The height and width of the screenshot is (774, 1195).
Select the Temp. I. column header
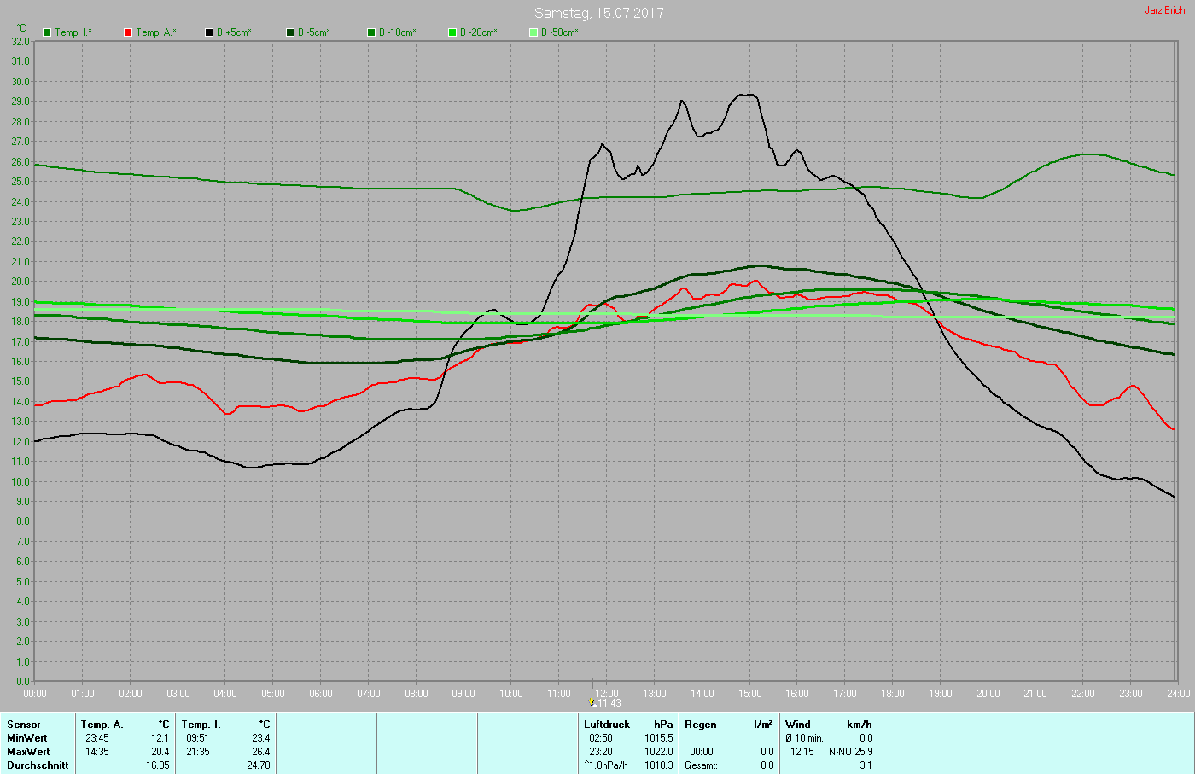[x=201, y=725]
